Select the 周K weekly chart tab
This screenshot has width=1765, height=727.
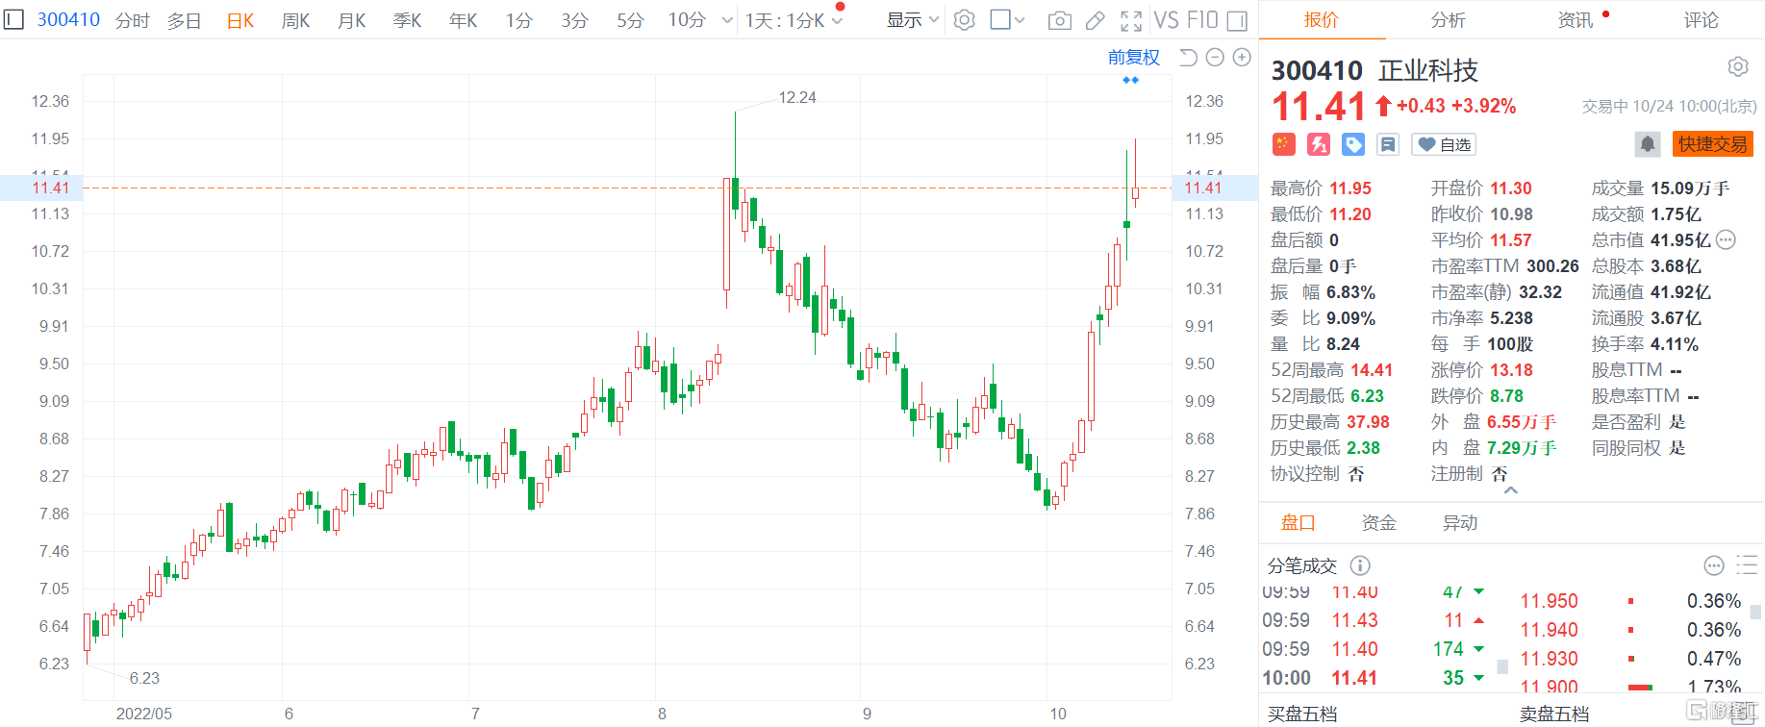point(295,20)
